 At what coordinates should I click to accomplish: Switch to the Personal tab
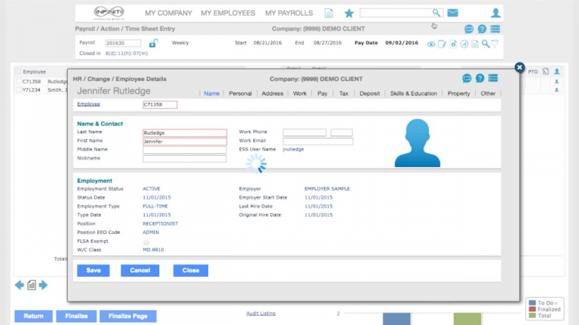[x=240, y=93]
